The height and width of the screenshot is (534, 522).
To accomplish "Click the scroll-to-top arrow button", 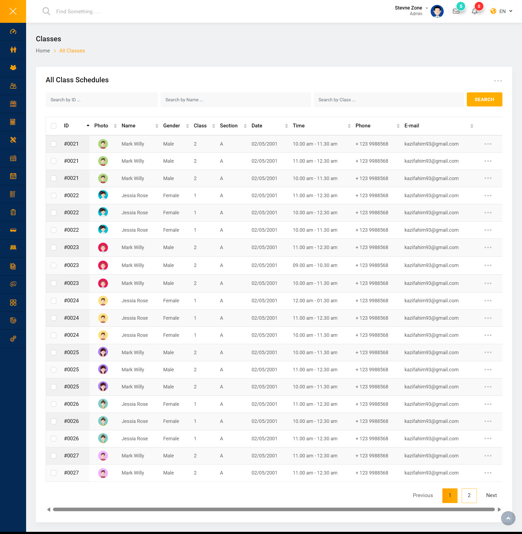I will (508, 518).
